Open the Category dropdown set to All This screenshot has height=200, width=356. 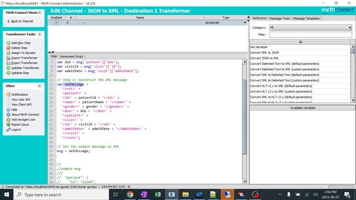(x=310, y=27)
